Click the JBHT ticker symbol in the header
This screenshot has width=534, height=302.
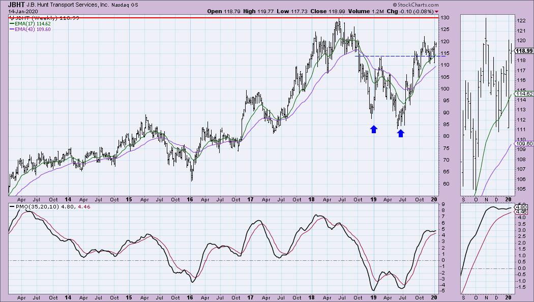pos(16,5)
